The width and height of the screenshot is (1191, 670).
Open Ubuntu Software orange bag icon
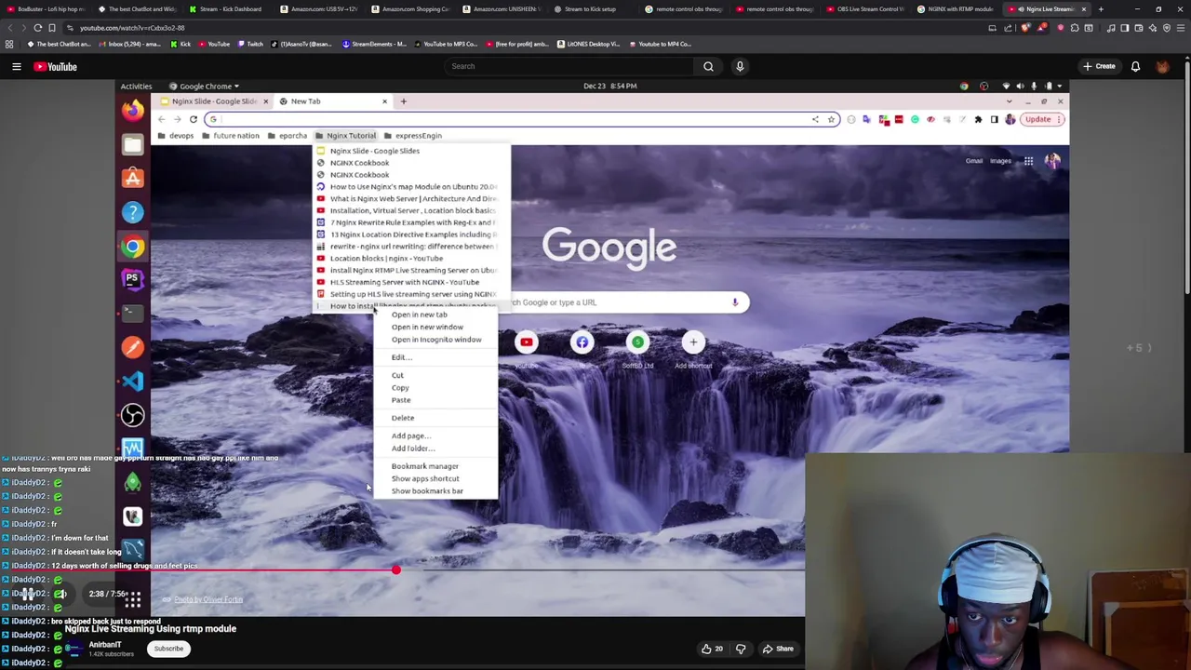pyautogui.click(x=133, y=178)
